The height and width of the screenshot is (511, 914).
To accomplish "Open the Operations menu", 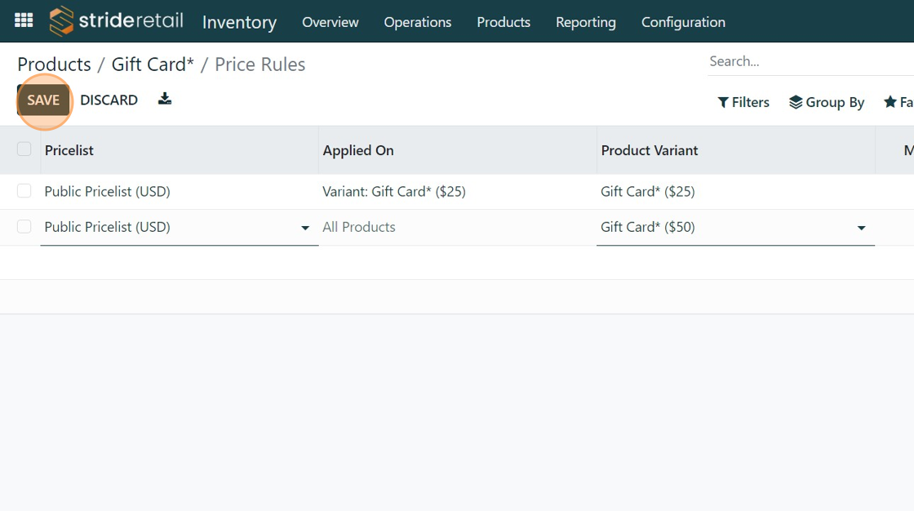I will pyautogui.click(x=417, y=22).
